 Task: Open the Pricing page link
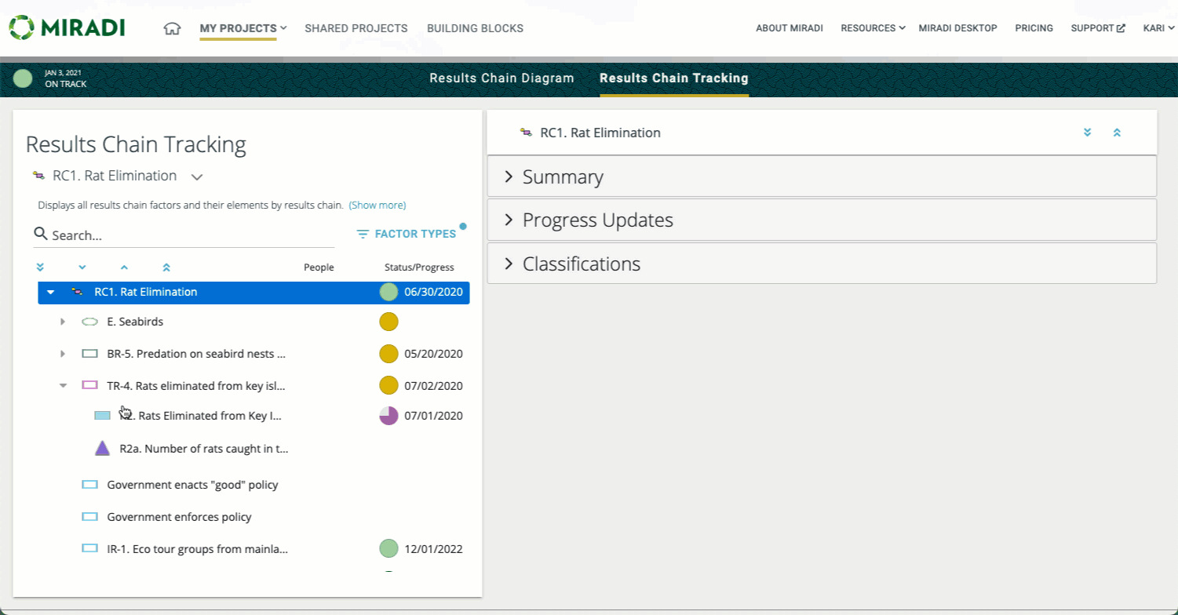click(1034, 28)
